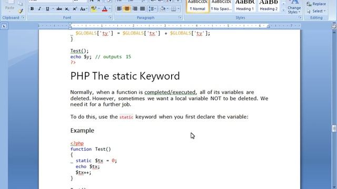
Task: Click the 'echo $y; // outputs 15' line
Action: coord(101,57)
